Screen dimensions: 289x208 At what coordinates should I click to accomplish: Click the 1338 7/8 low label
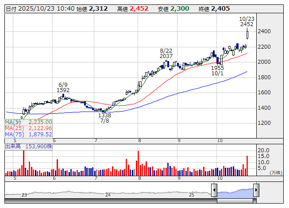(x=104, y=118)
